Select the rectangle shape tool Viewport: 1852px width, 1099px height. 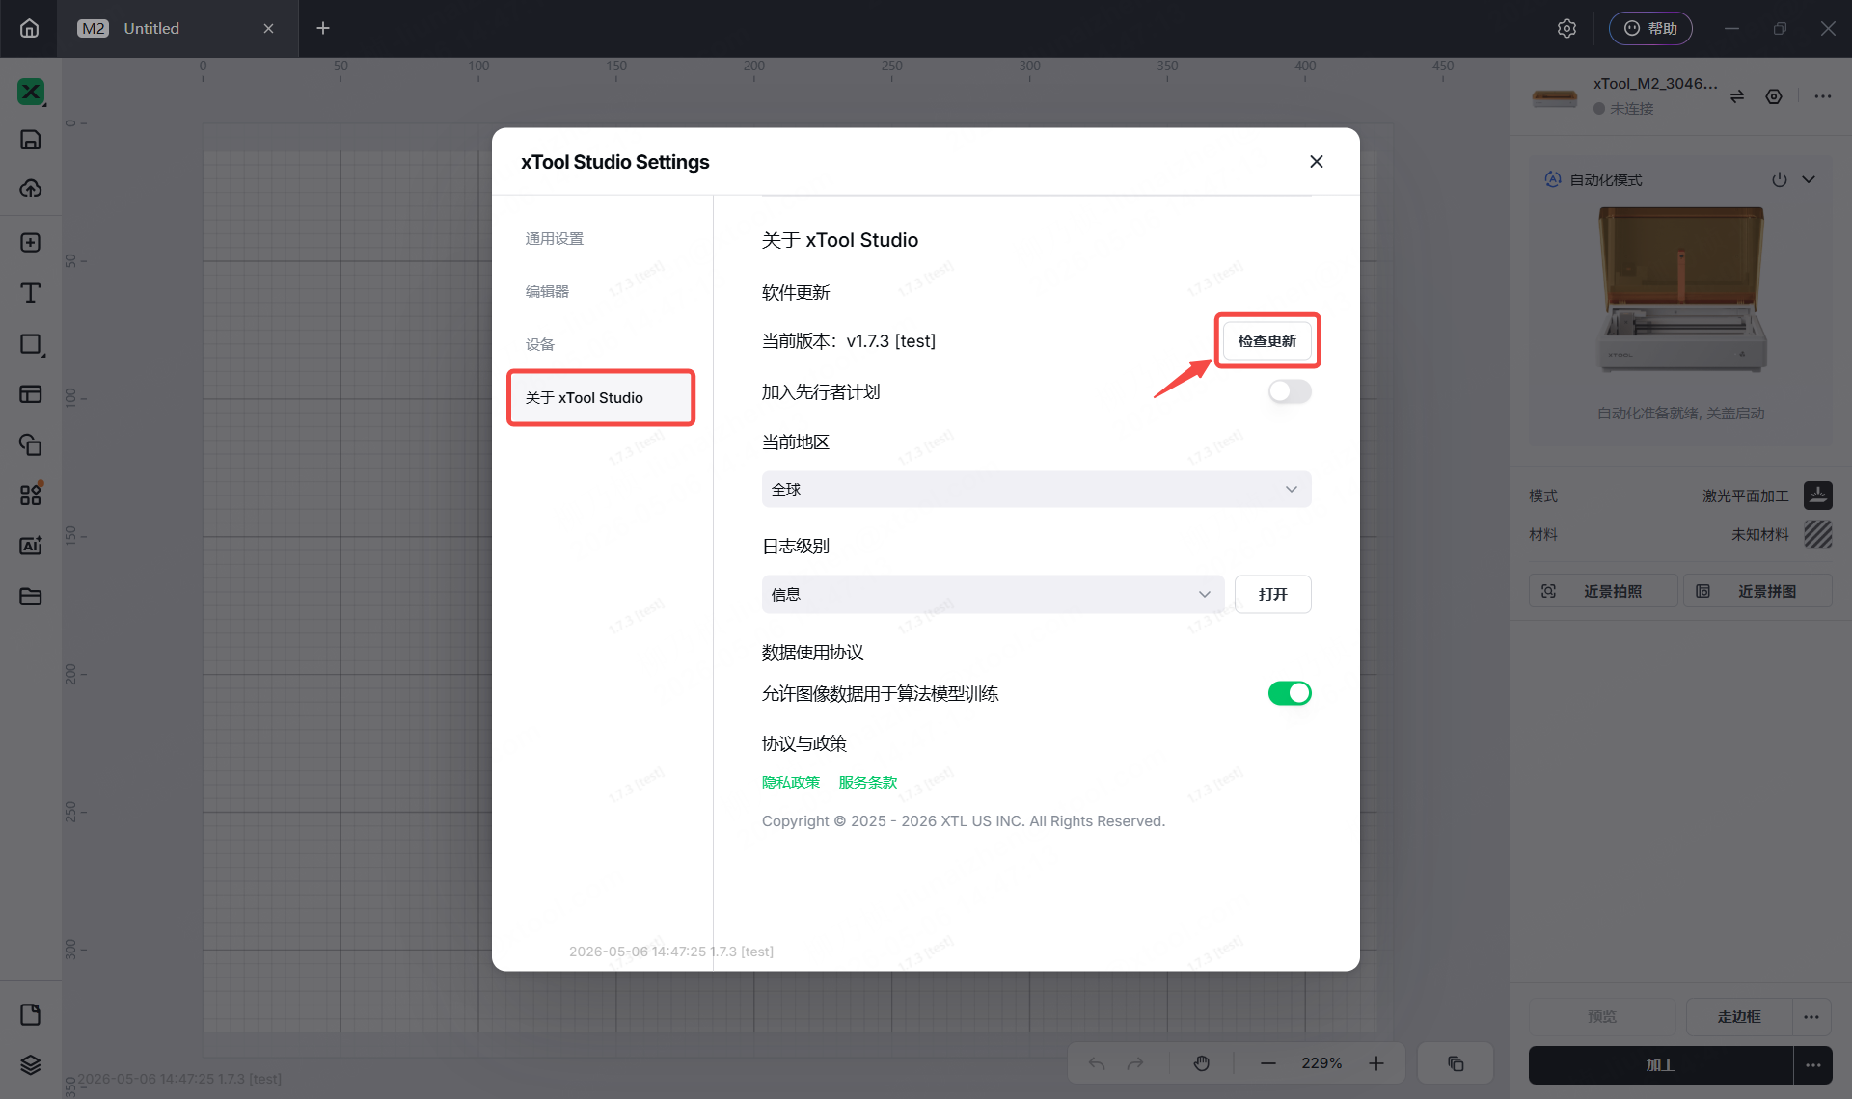(31, 344)
